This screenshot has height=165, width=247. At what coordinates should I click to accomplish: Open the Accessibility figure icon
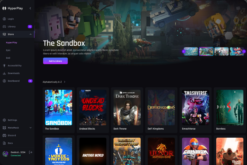(4, 66)
